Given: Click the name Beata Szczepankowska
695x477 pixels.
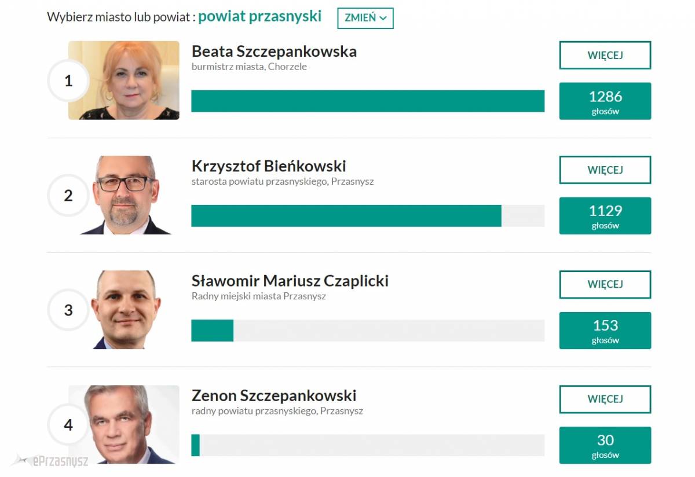Looking at the screenshot, I should pyautogui.click(x=274, y=52).
